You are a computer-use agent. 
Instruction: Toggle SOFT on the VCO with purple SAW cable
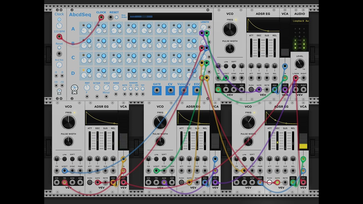point(164,159)
